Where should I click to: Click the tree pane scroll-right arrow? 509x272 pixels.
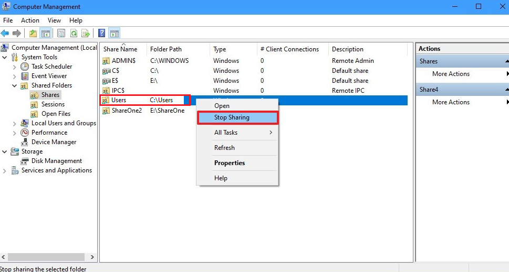92,257
